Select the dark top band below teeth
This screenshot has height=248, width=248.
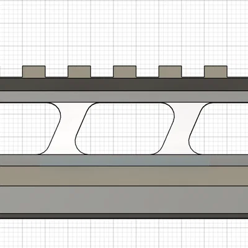[124, 84]
